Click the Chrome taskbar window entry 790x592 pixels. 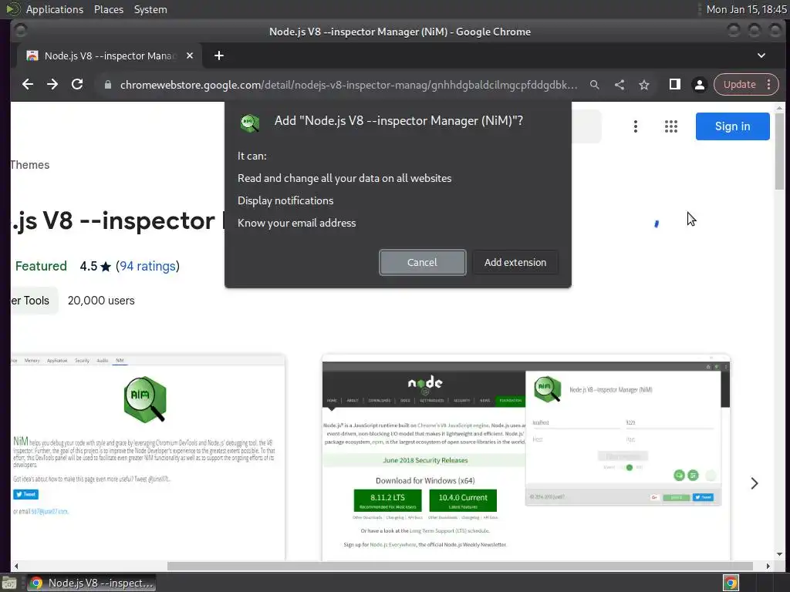pos(91,583)
